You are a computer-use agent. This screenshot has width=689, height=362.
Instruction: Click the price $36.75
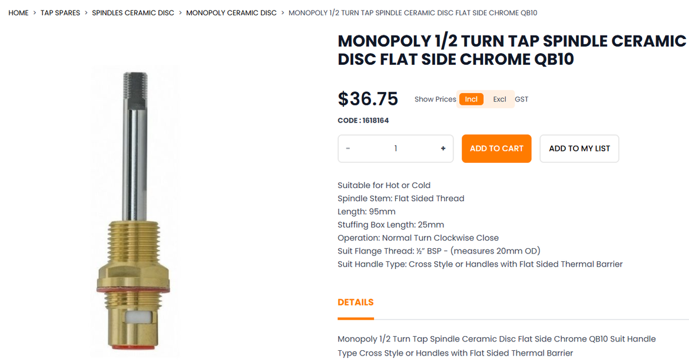(367, 98)
